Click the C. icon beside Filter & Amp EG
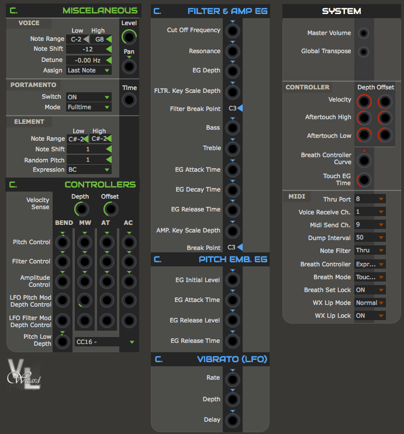This screenshot has height=434, width=404. pyautogui.click(x=158, y=11)
